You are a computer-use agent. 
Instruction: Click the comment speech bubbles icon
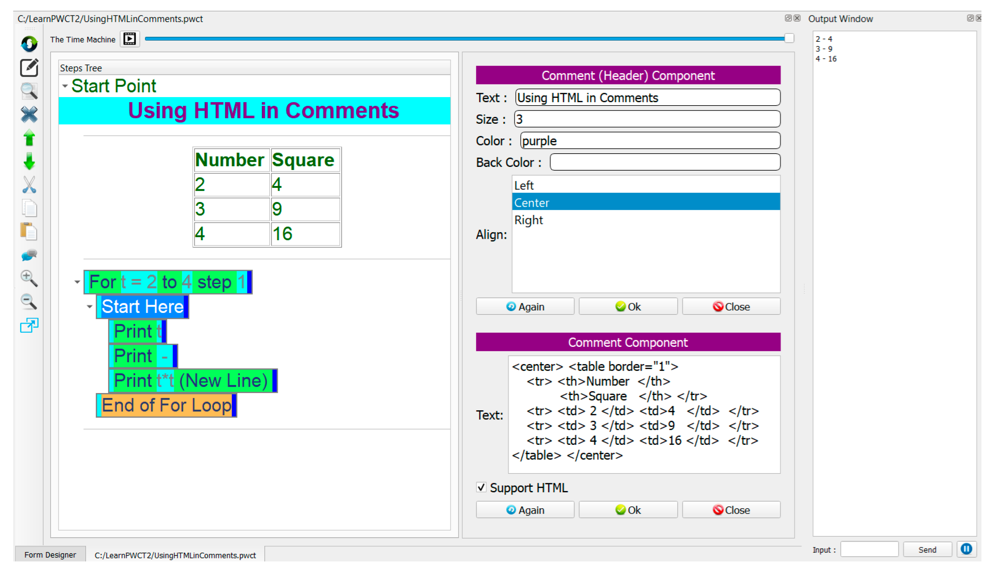point(29,255)
